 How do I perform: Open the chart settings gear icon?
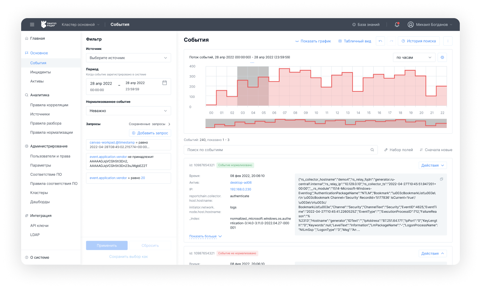point(442,57)
